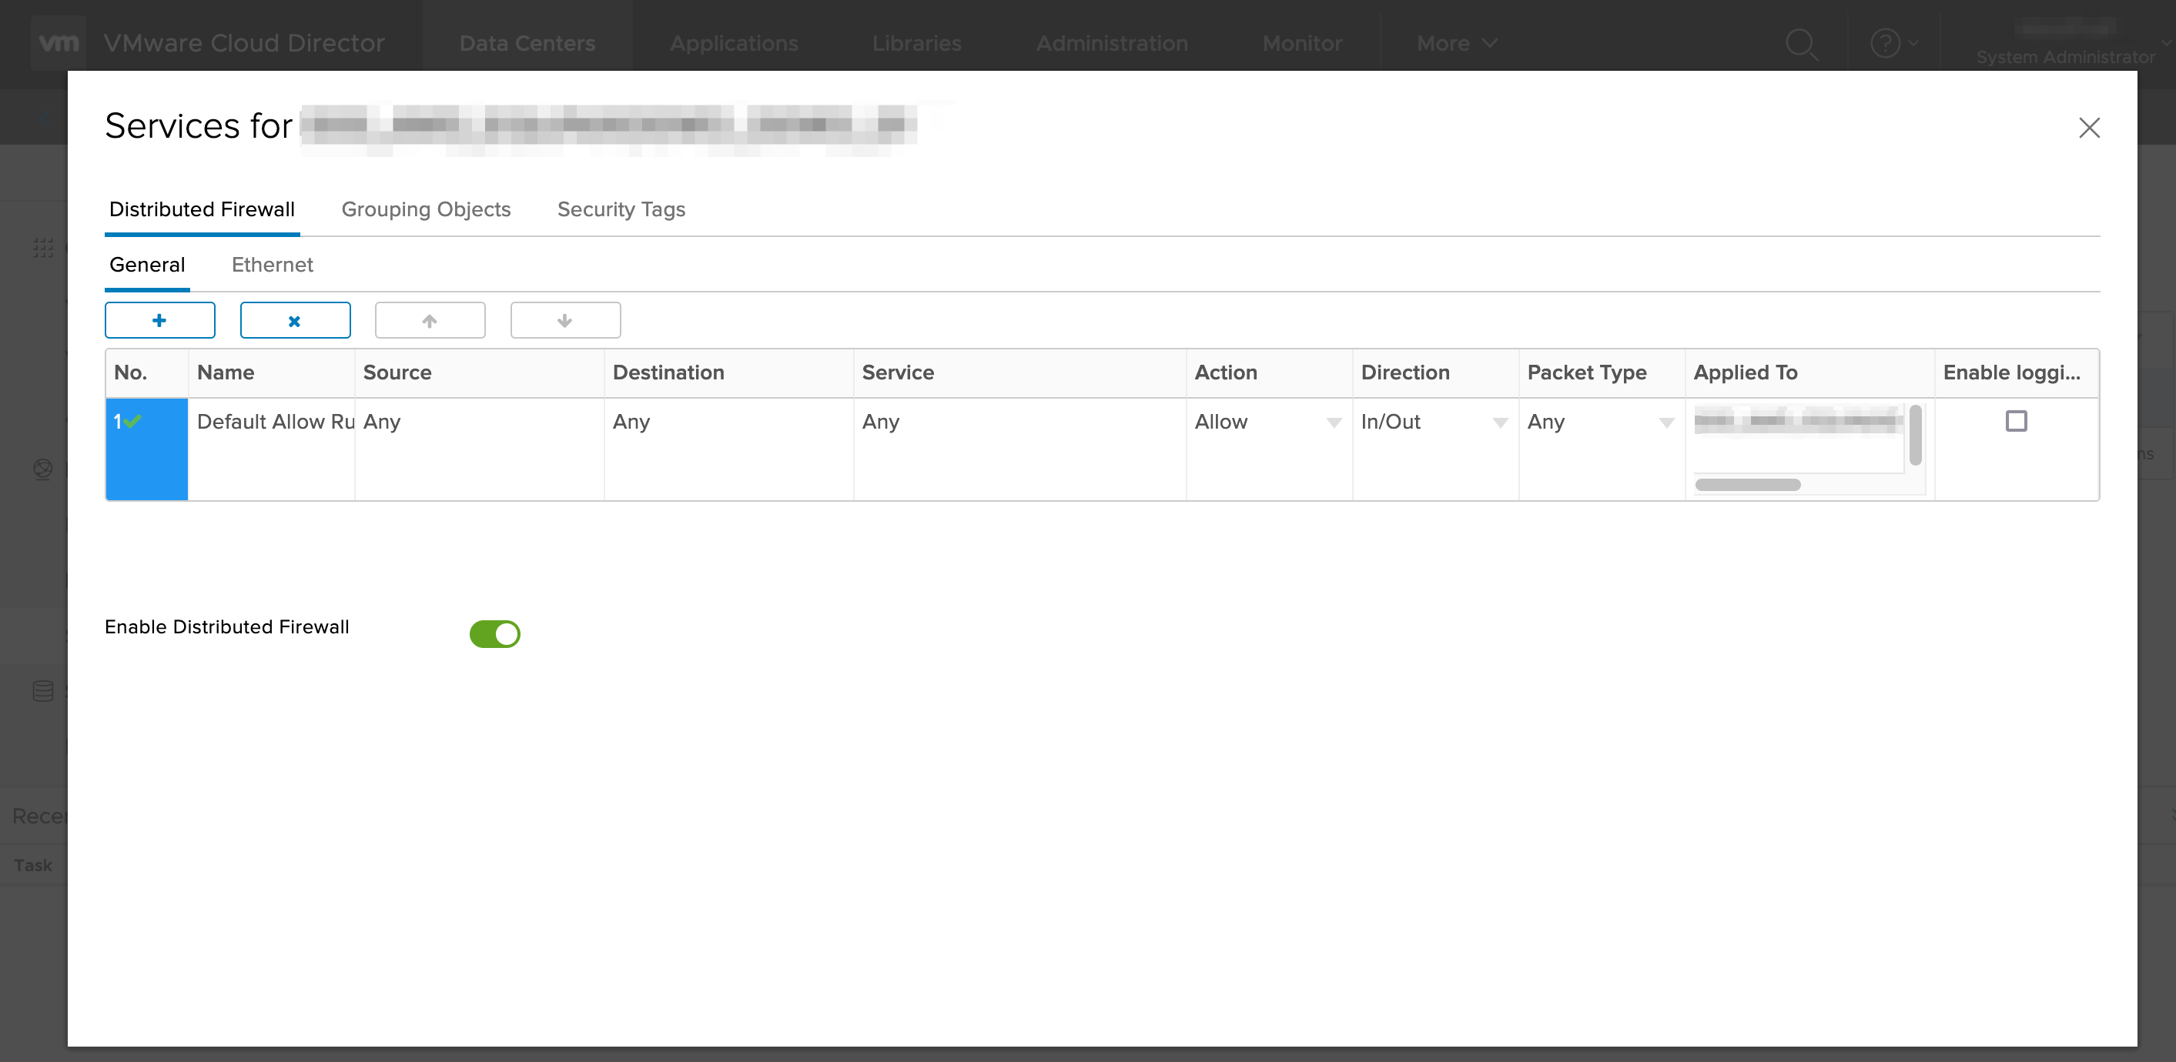
Task: Click horizontal scrollbar in Applied To
Action: [1747, 485]
